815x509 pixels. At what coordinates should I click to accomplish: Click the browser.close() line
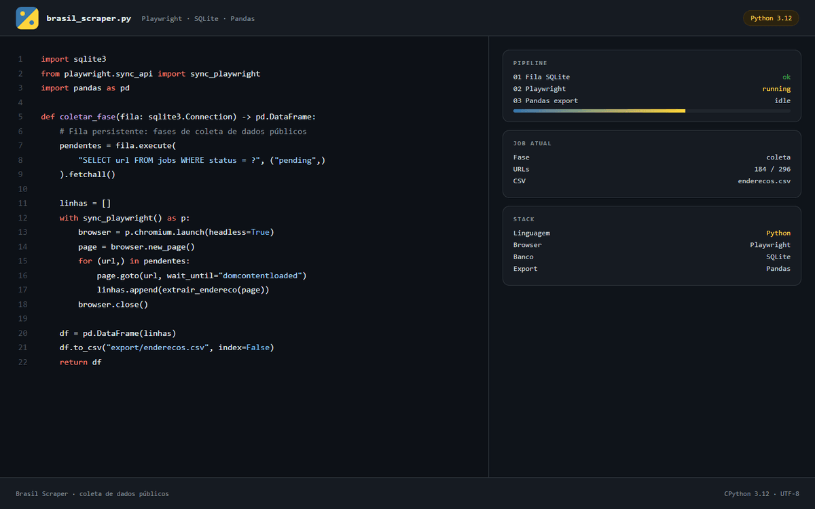pos(113,305)
